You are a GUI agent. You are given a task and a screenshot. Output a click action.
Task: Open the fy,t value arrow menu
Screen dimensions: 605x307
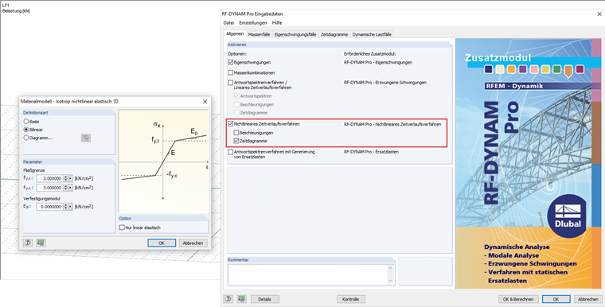coord(70,178)
